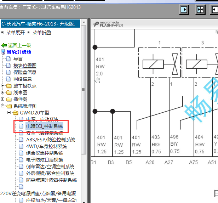218x203 pixels.
Task: Click the A75 pin label in diagram
Action: (193, 162)
